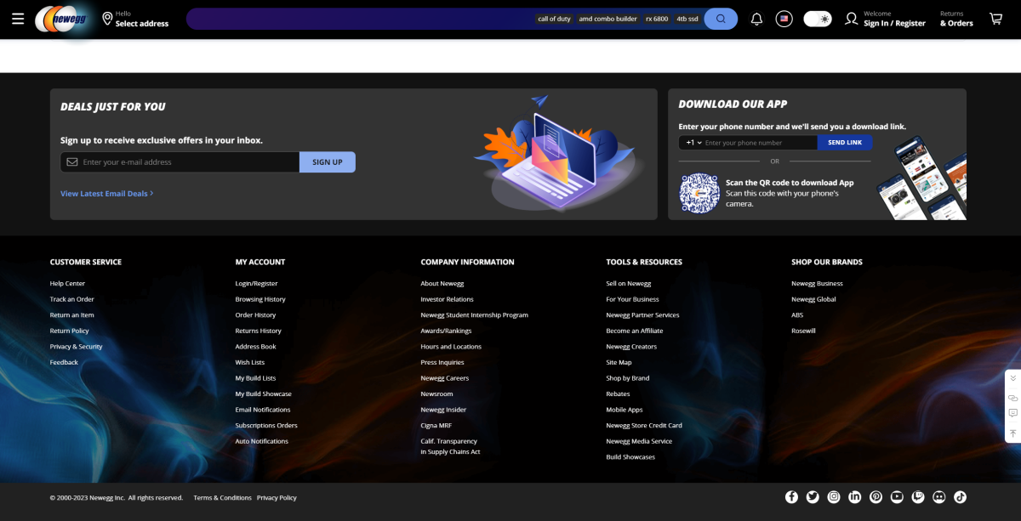Open the Wish Lists link
This screenshot has width=1021, height=521.
(250, 362)
